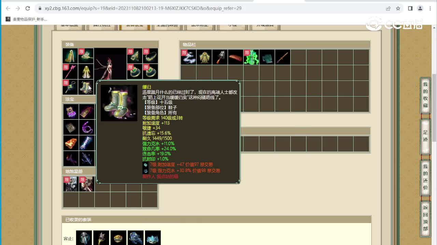Open the browser profile avatar
The height and width of the screenshot is (245, 437).
click(x=420, y=8)
